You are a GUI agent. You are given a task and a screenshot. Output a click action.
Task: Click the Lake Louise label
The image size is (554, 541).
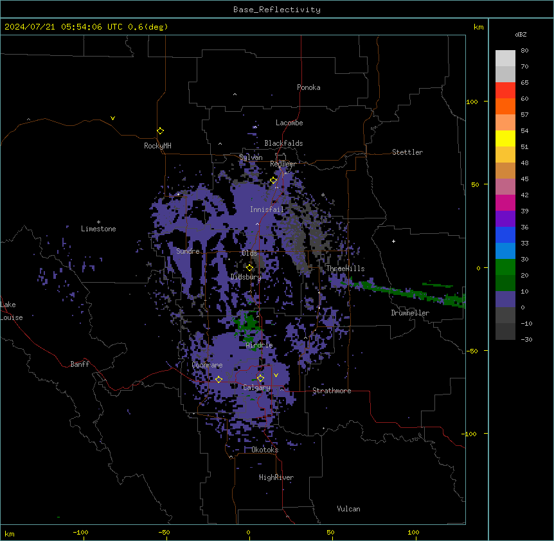pos(12,311)
